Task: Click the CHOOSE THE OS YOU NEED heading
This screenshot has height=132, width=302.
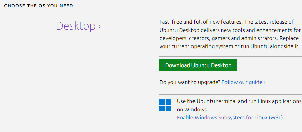Action: pyautogui.click(x=39, y=6)
